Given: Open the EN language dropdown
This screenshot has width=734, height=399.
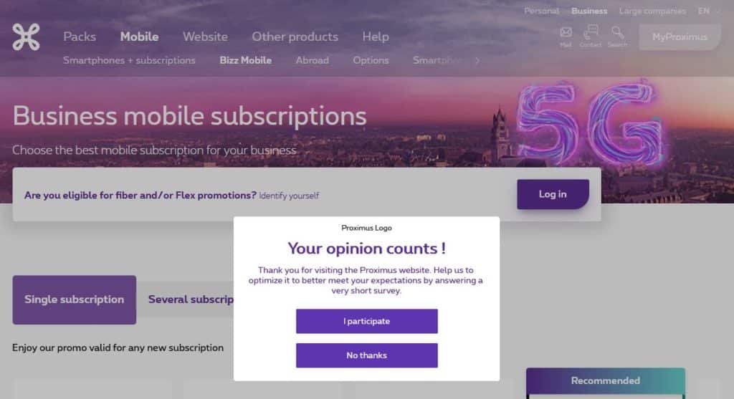Looking at the screenshot, I should click(709, 11).
